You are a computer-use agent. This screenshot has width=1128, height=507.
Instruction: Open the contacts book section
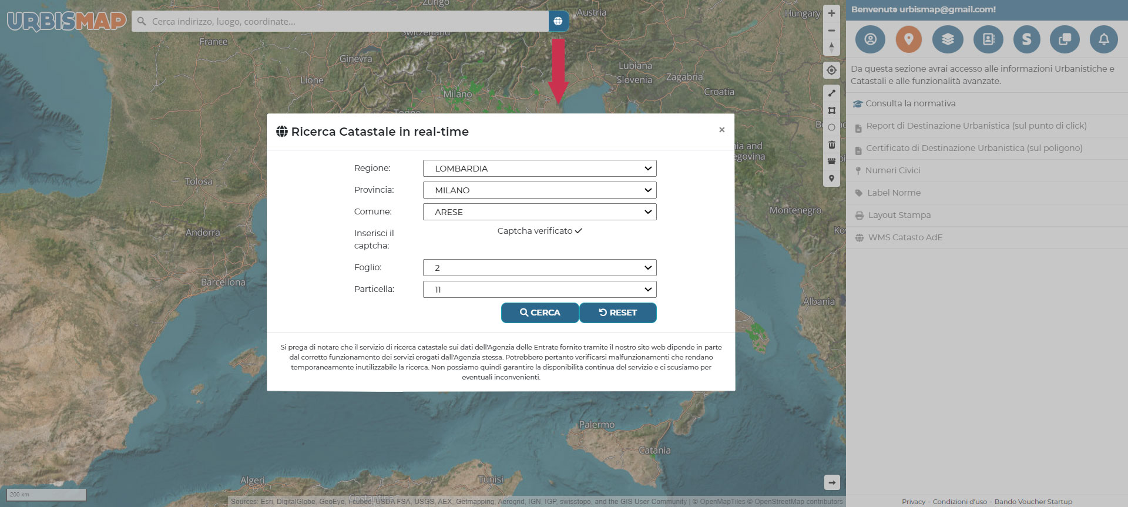click(988, 39)
